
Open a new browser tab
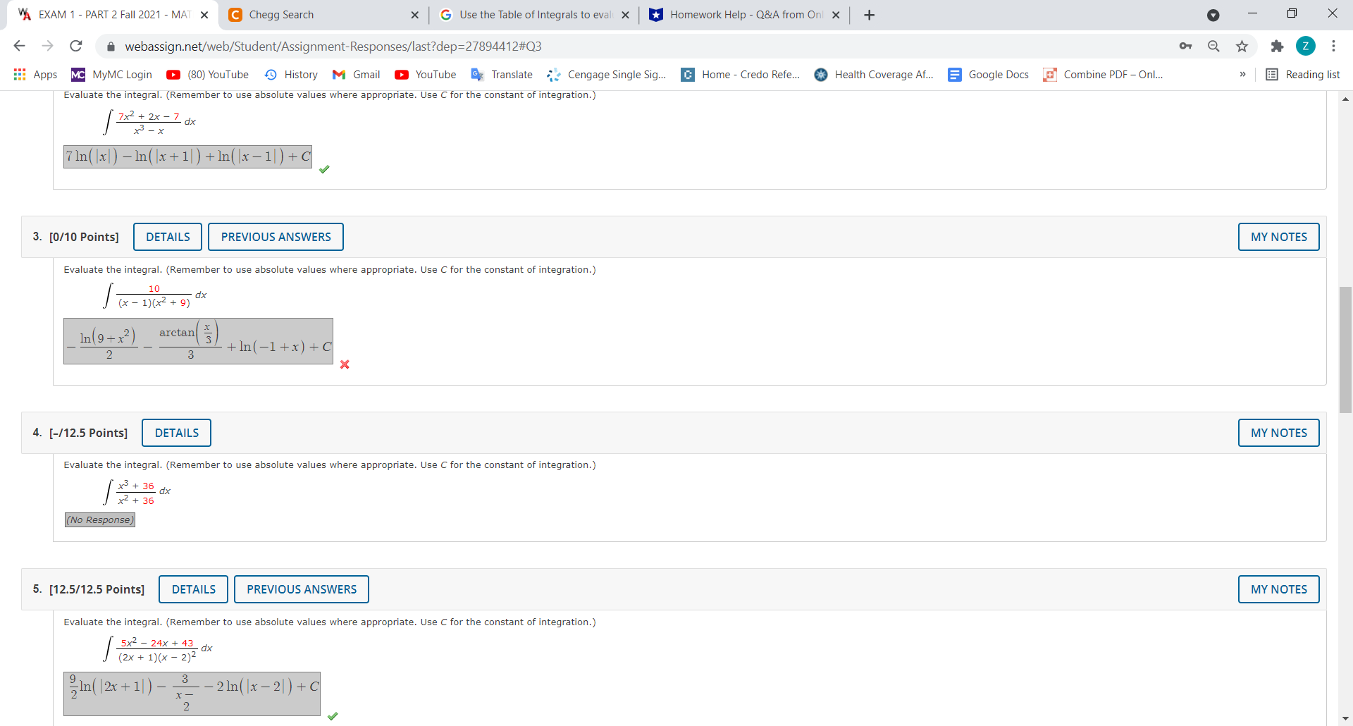pos(869,15)
